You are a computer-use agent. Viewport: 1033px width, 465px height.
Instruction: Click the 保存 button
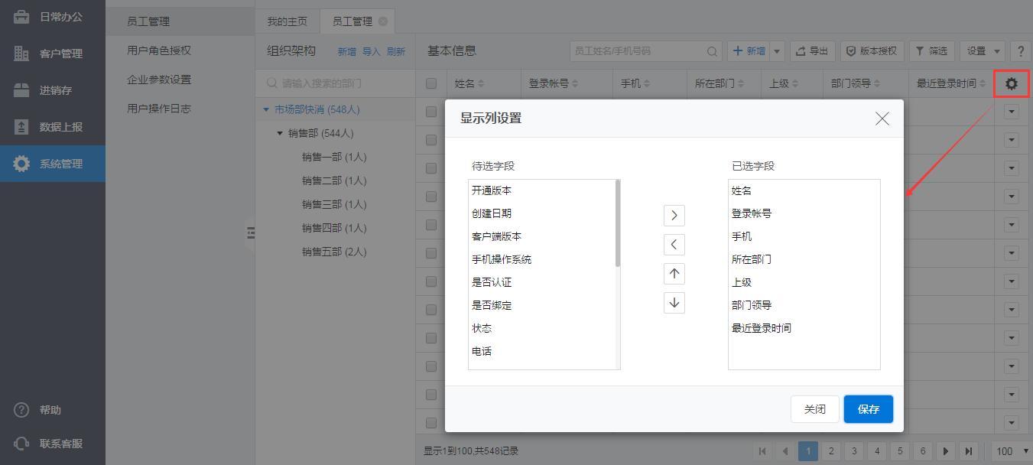click(x=868, y=409)
